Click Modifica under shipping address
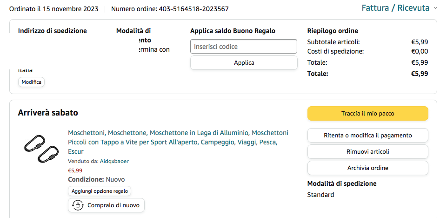Screen dimensions: 440x218 point(32,82)
